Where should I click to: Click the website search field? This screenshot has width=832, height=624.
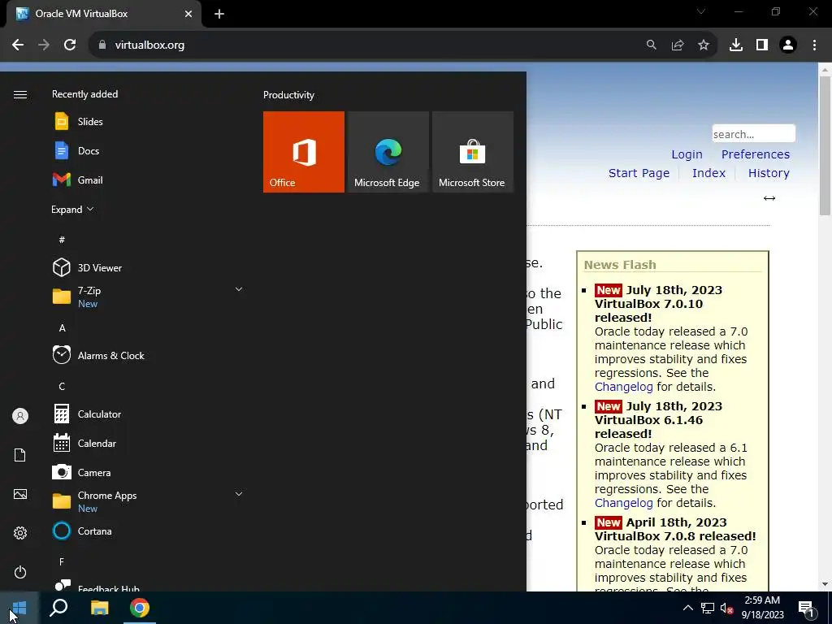[753, 134]
